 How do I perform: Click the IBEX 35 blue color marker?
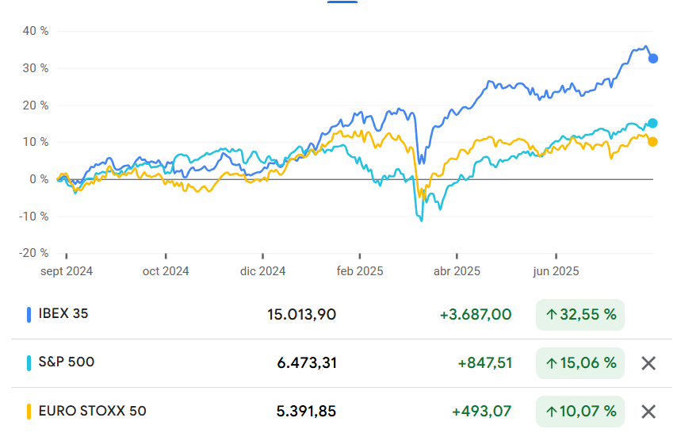(29, 314)
